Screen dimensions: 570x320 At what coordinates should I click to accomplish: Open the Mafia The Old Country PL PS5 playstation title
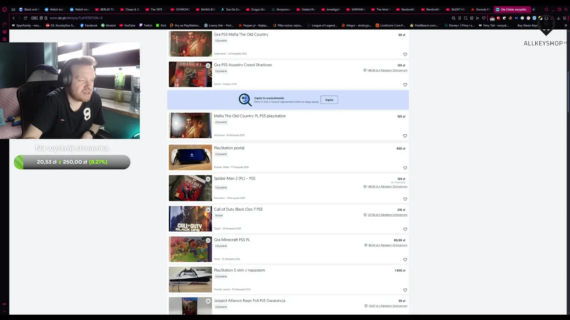pos(250,116)
